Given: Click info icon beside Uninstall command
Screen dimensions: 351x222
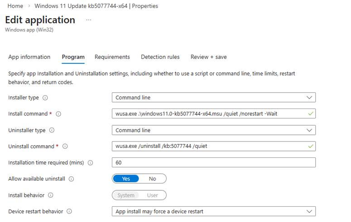Looking at the screenshot, I should tap(65, 146).
